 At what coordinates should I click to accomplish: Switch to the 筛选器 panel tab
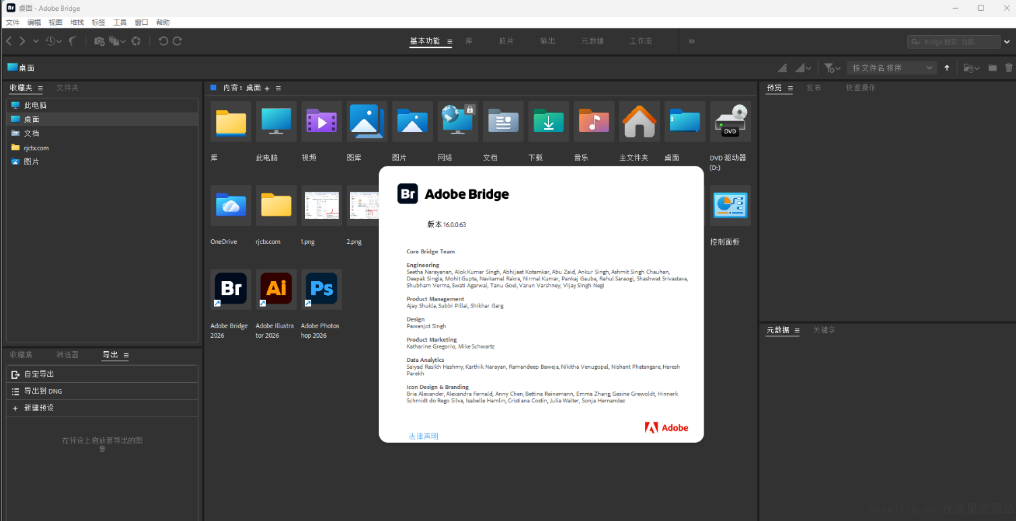(67, 355)
